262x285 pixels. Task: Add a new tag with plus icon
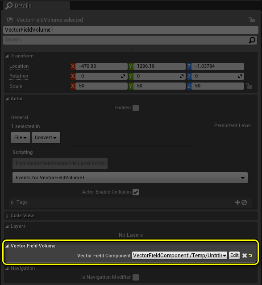tap(237, 202)
